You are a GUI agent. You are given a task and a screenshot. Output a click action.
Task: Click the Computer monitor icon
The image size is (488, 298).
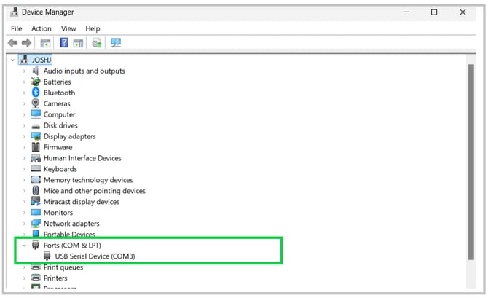pos(36,114)
